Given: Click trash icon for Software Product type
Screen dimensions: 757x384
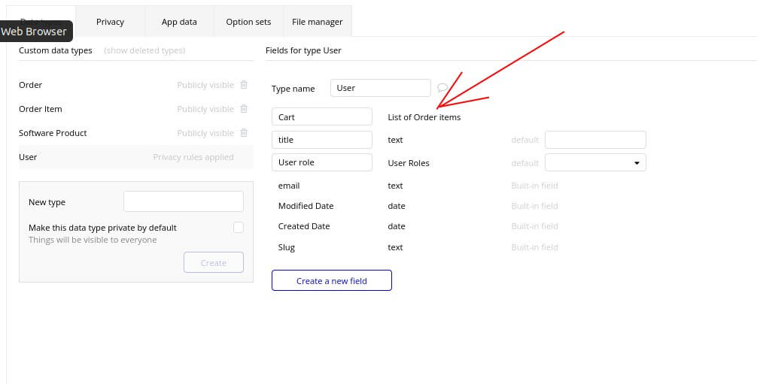Looking at the screenshot, I should 244,133.
